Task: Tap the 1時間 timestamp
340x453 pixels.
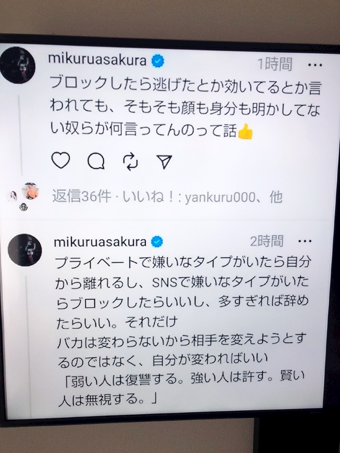Action: [275, 64]
